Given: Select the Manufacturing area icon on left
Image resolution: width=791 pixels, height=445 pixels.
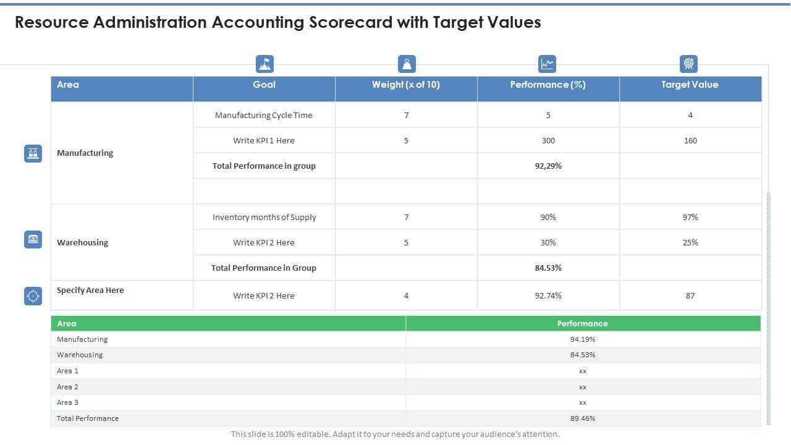Looking at the screenshot, I should click(x=33, y=154).
